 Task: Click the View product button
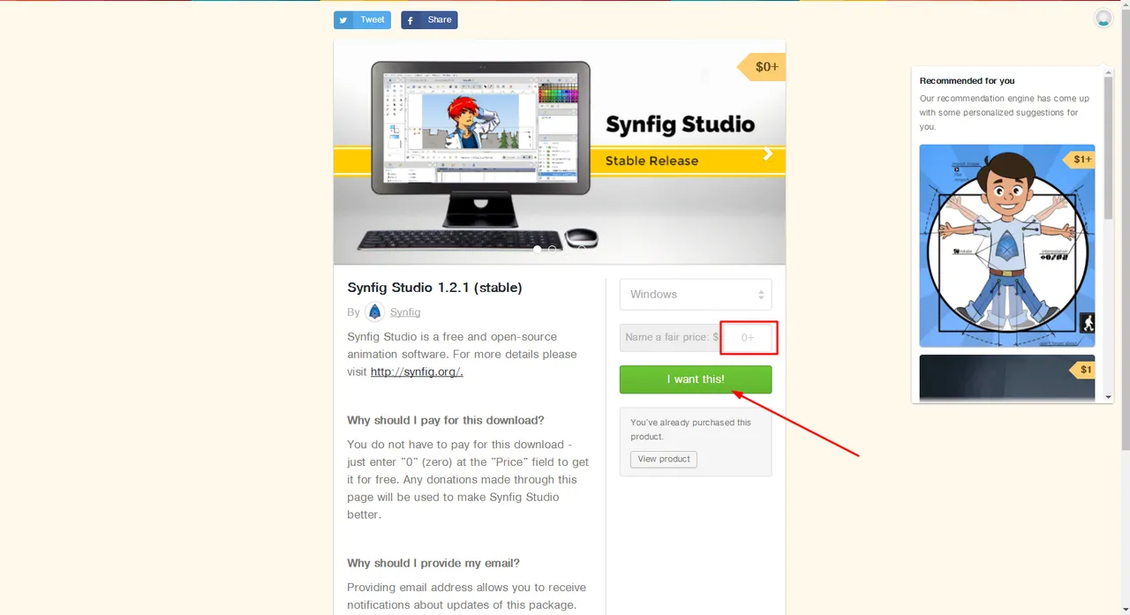(664, 460)
